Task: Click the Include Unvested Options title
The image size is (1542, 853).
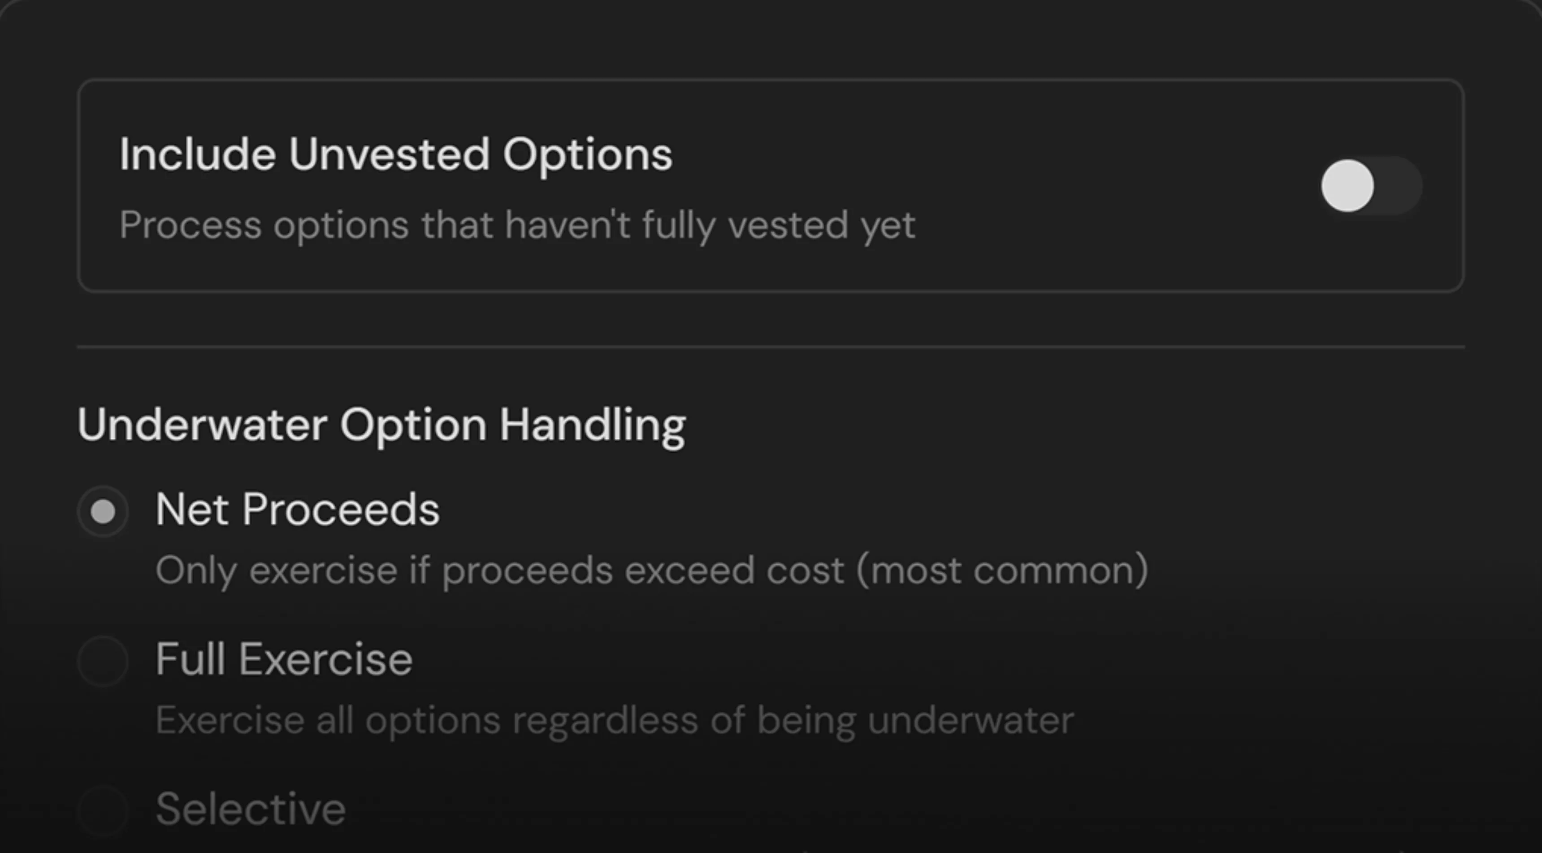Action: click(396, 155)
